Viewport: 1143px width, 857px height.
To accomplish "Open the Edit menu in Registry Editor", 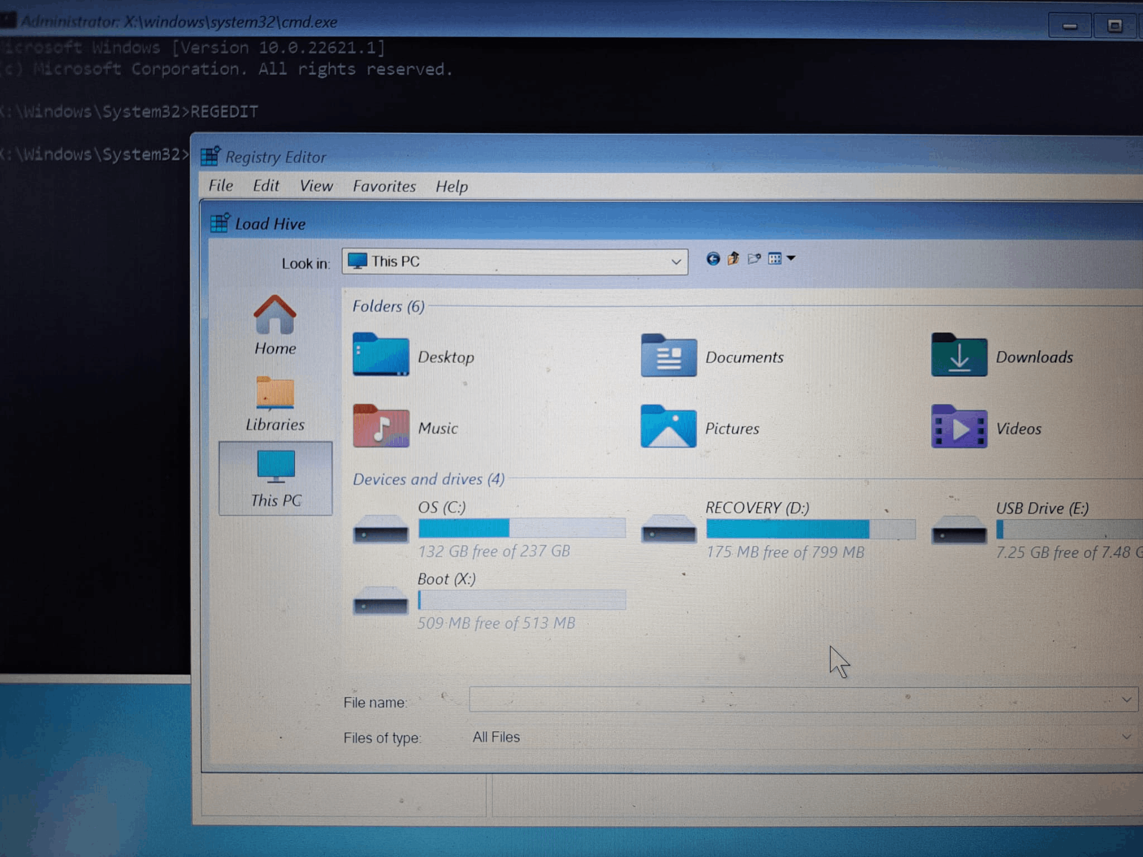I will (x=266, y=185).
